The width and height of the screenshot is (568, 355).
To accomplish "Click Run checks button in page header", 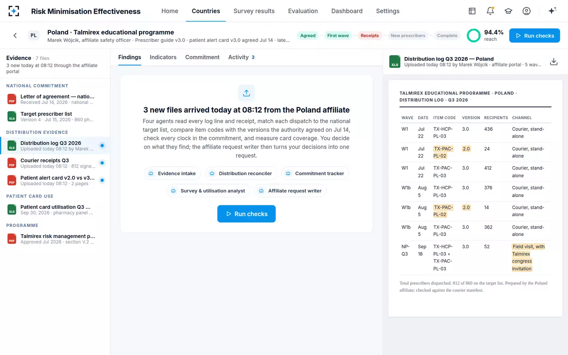I will 534,35.
